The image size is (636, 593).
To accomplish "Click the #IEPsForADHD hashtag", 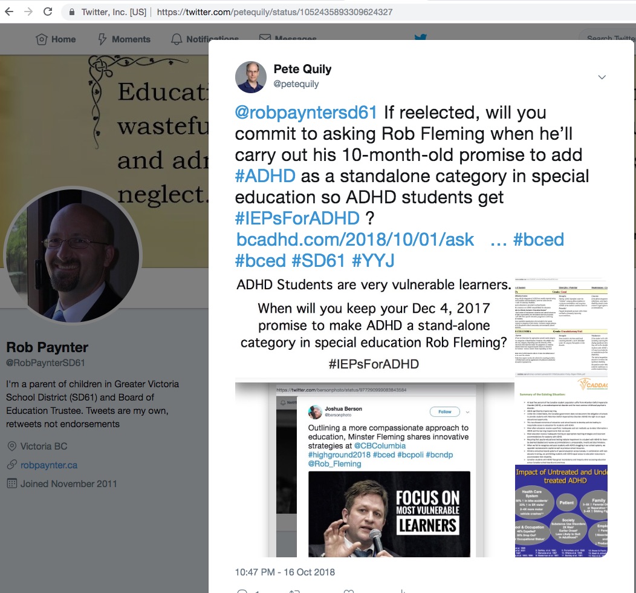I will 297,218.
